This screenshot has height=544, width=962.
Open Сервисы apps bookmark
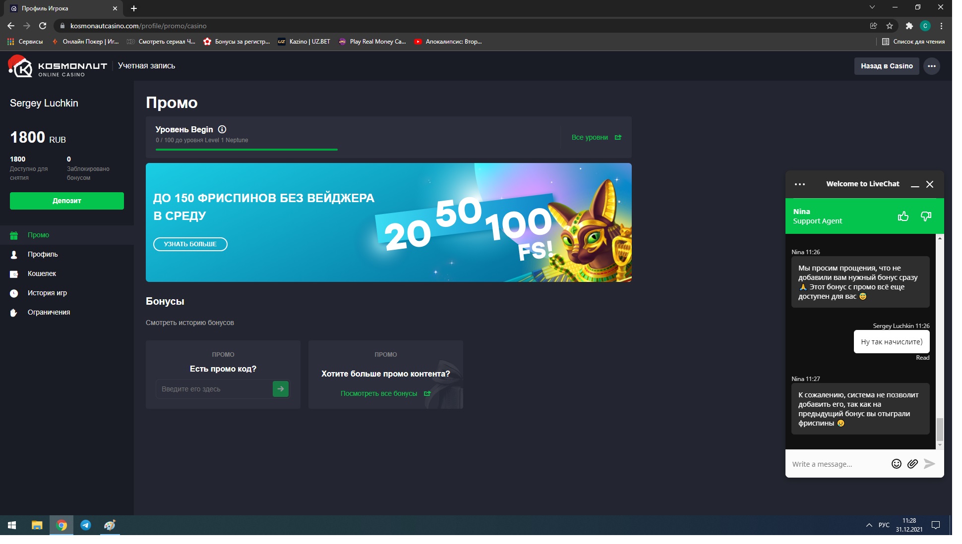point(25,42)
